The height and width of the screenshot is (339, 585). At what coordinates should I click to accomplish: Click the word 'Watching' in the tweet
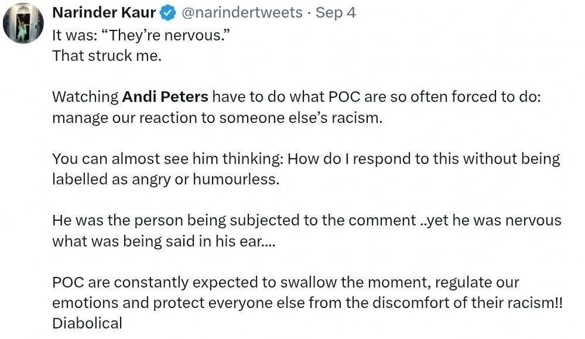(x=85, y=97)
